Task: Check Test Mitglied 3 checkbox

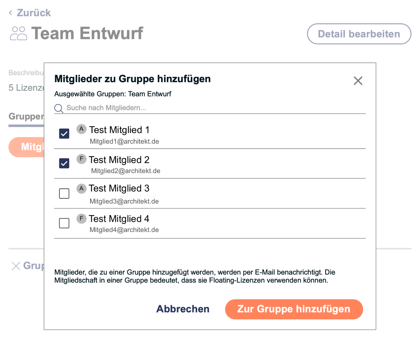Action: [64, 193]
